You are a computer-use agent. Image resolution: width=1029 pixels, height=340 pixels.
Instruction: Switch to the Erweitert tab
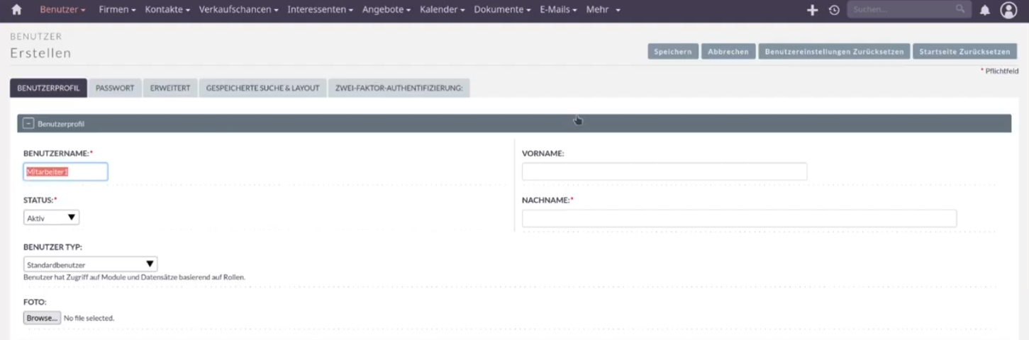coord(170,88)
